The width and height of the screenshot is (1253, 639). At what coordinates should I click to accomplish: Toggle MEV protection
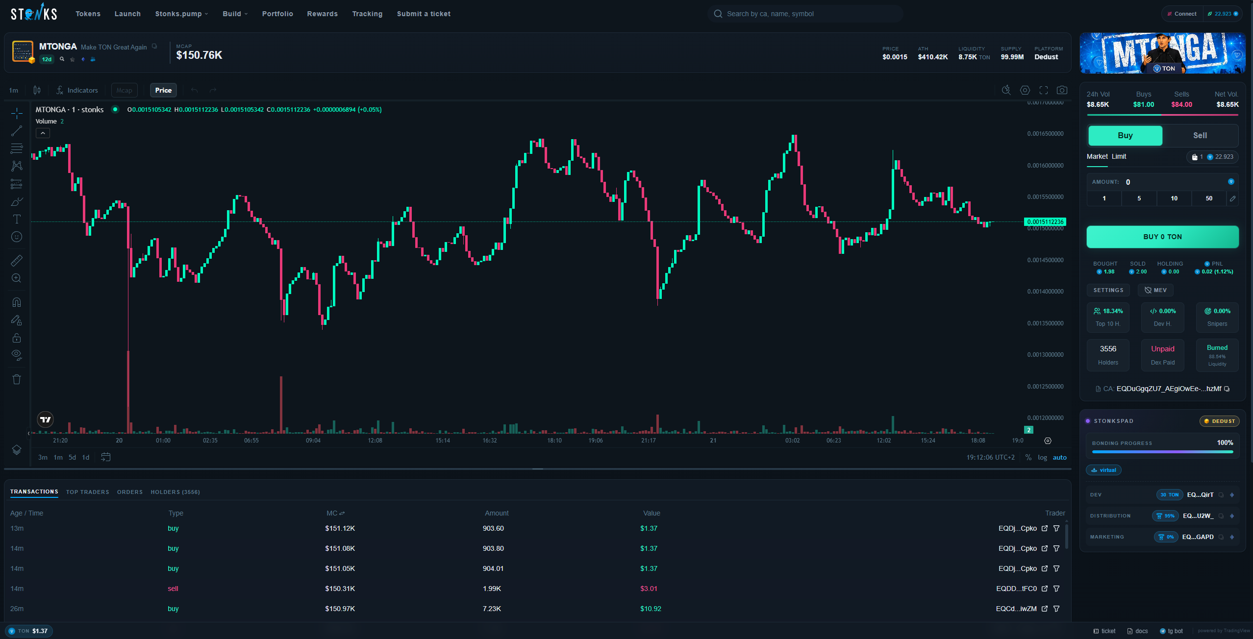(x=1155, y=290)
